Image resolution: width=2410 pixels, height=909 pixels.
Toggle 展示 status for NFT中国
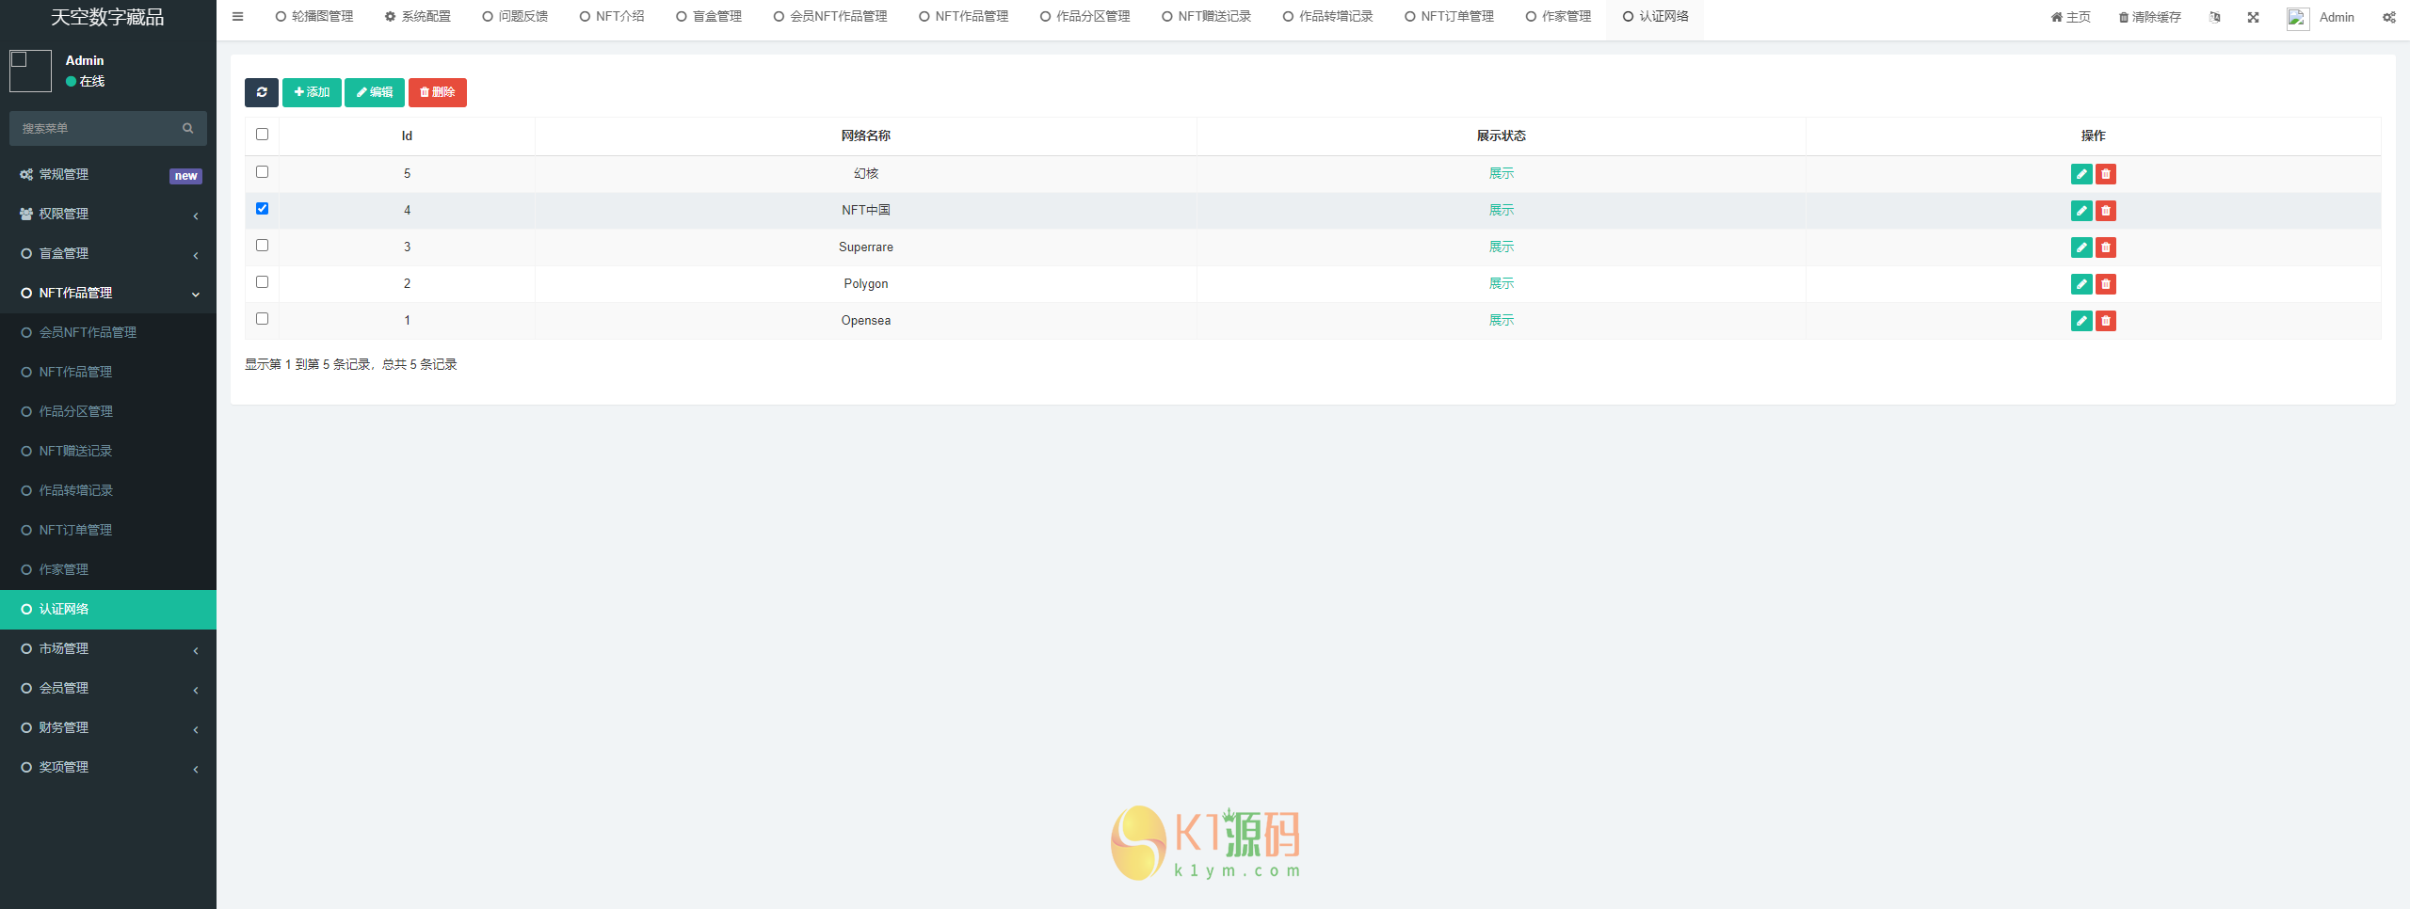tap(1502, 210)
